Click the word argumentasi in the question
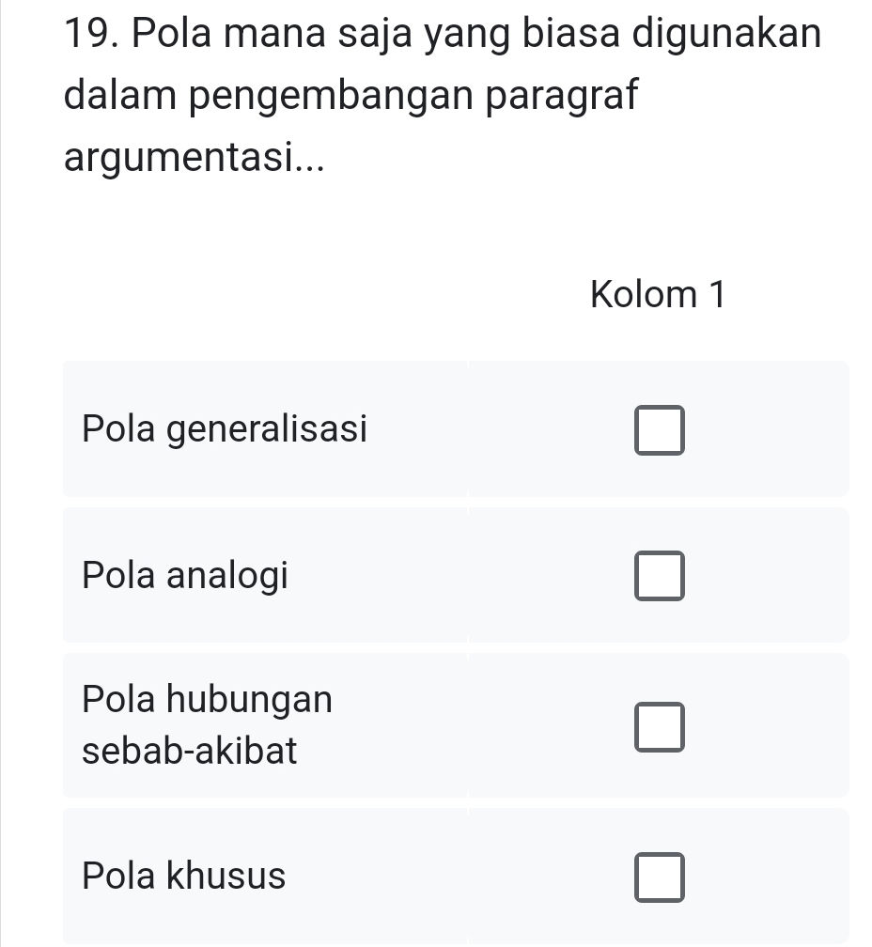This screenshot has width=872, height=947. point(179,160)
